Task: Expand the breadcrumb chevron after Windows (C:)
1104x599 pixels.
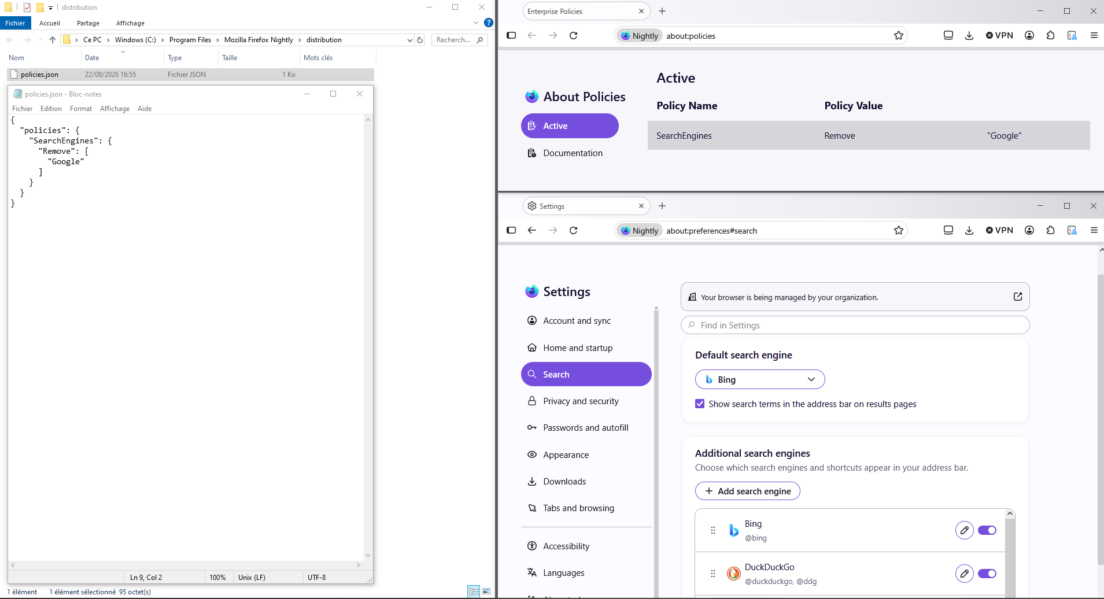Action: [163, 40]
